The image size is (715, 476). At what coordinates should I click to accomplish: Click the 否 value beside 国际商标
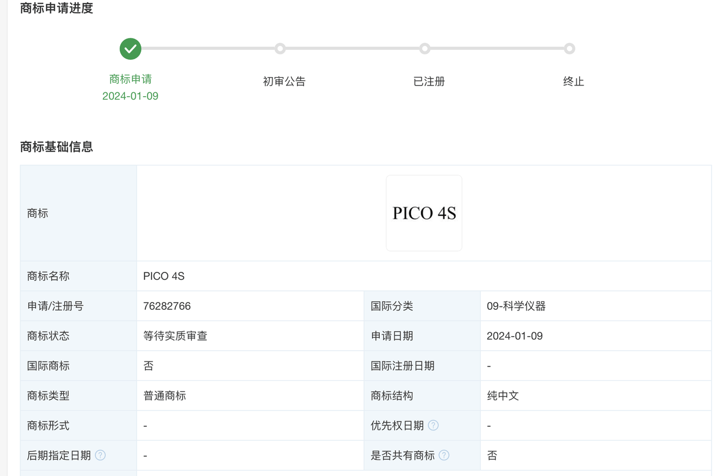[149, 366]
